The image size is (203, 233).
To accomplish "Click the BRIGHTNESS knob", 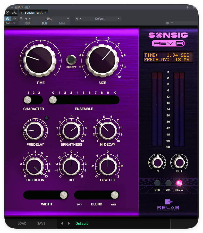I will [71, 131].
